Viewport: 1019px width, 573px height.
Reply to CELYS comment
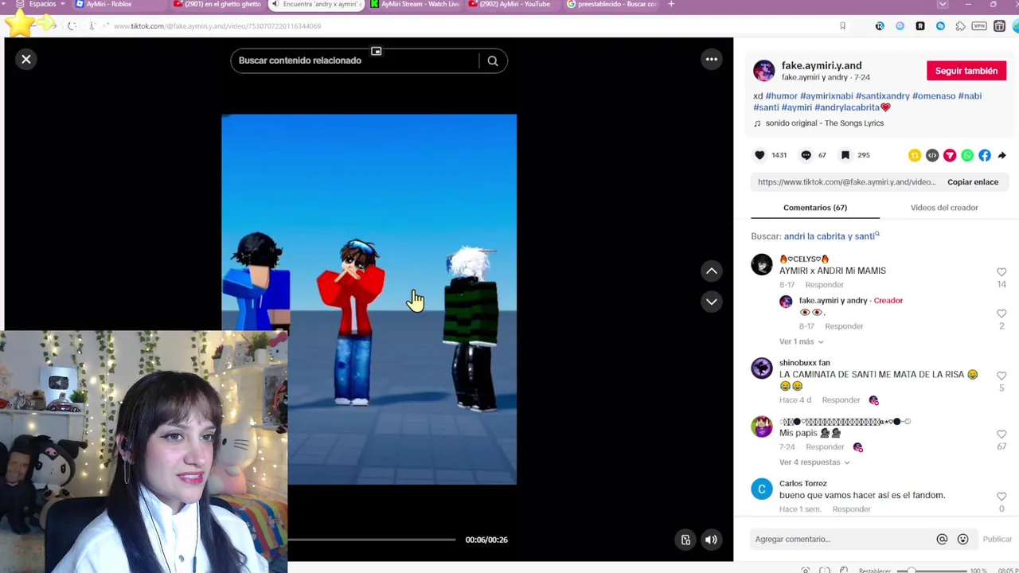[824, 285]
